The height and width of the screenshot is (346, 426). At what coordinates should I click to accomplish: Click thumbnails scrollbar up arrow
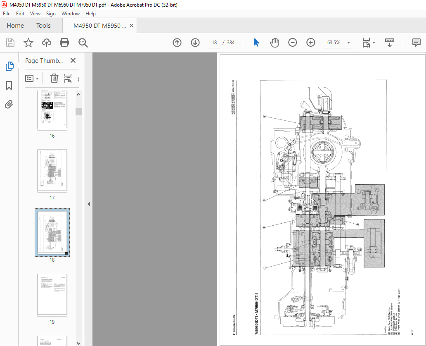[x=79, y=94]
